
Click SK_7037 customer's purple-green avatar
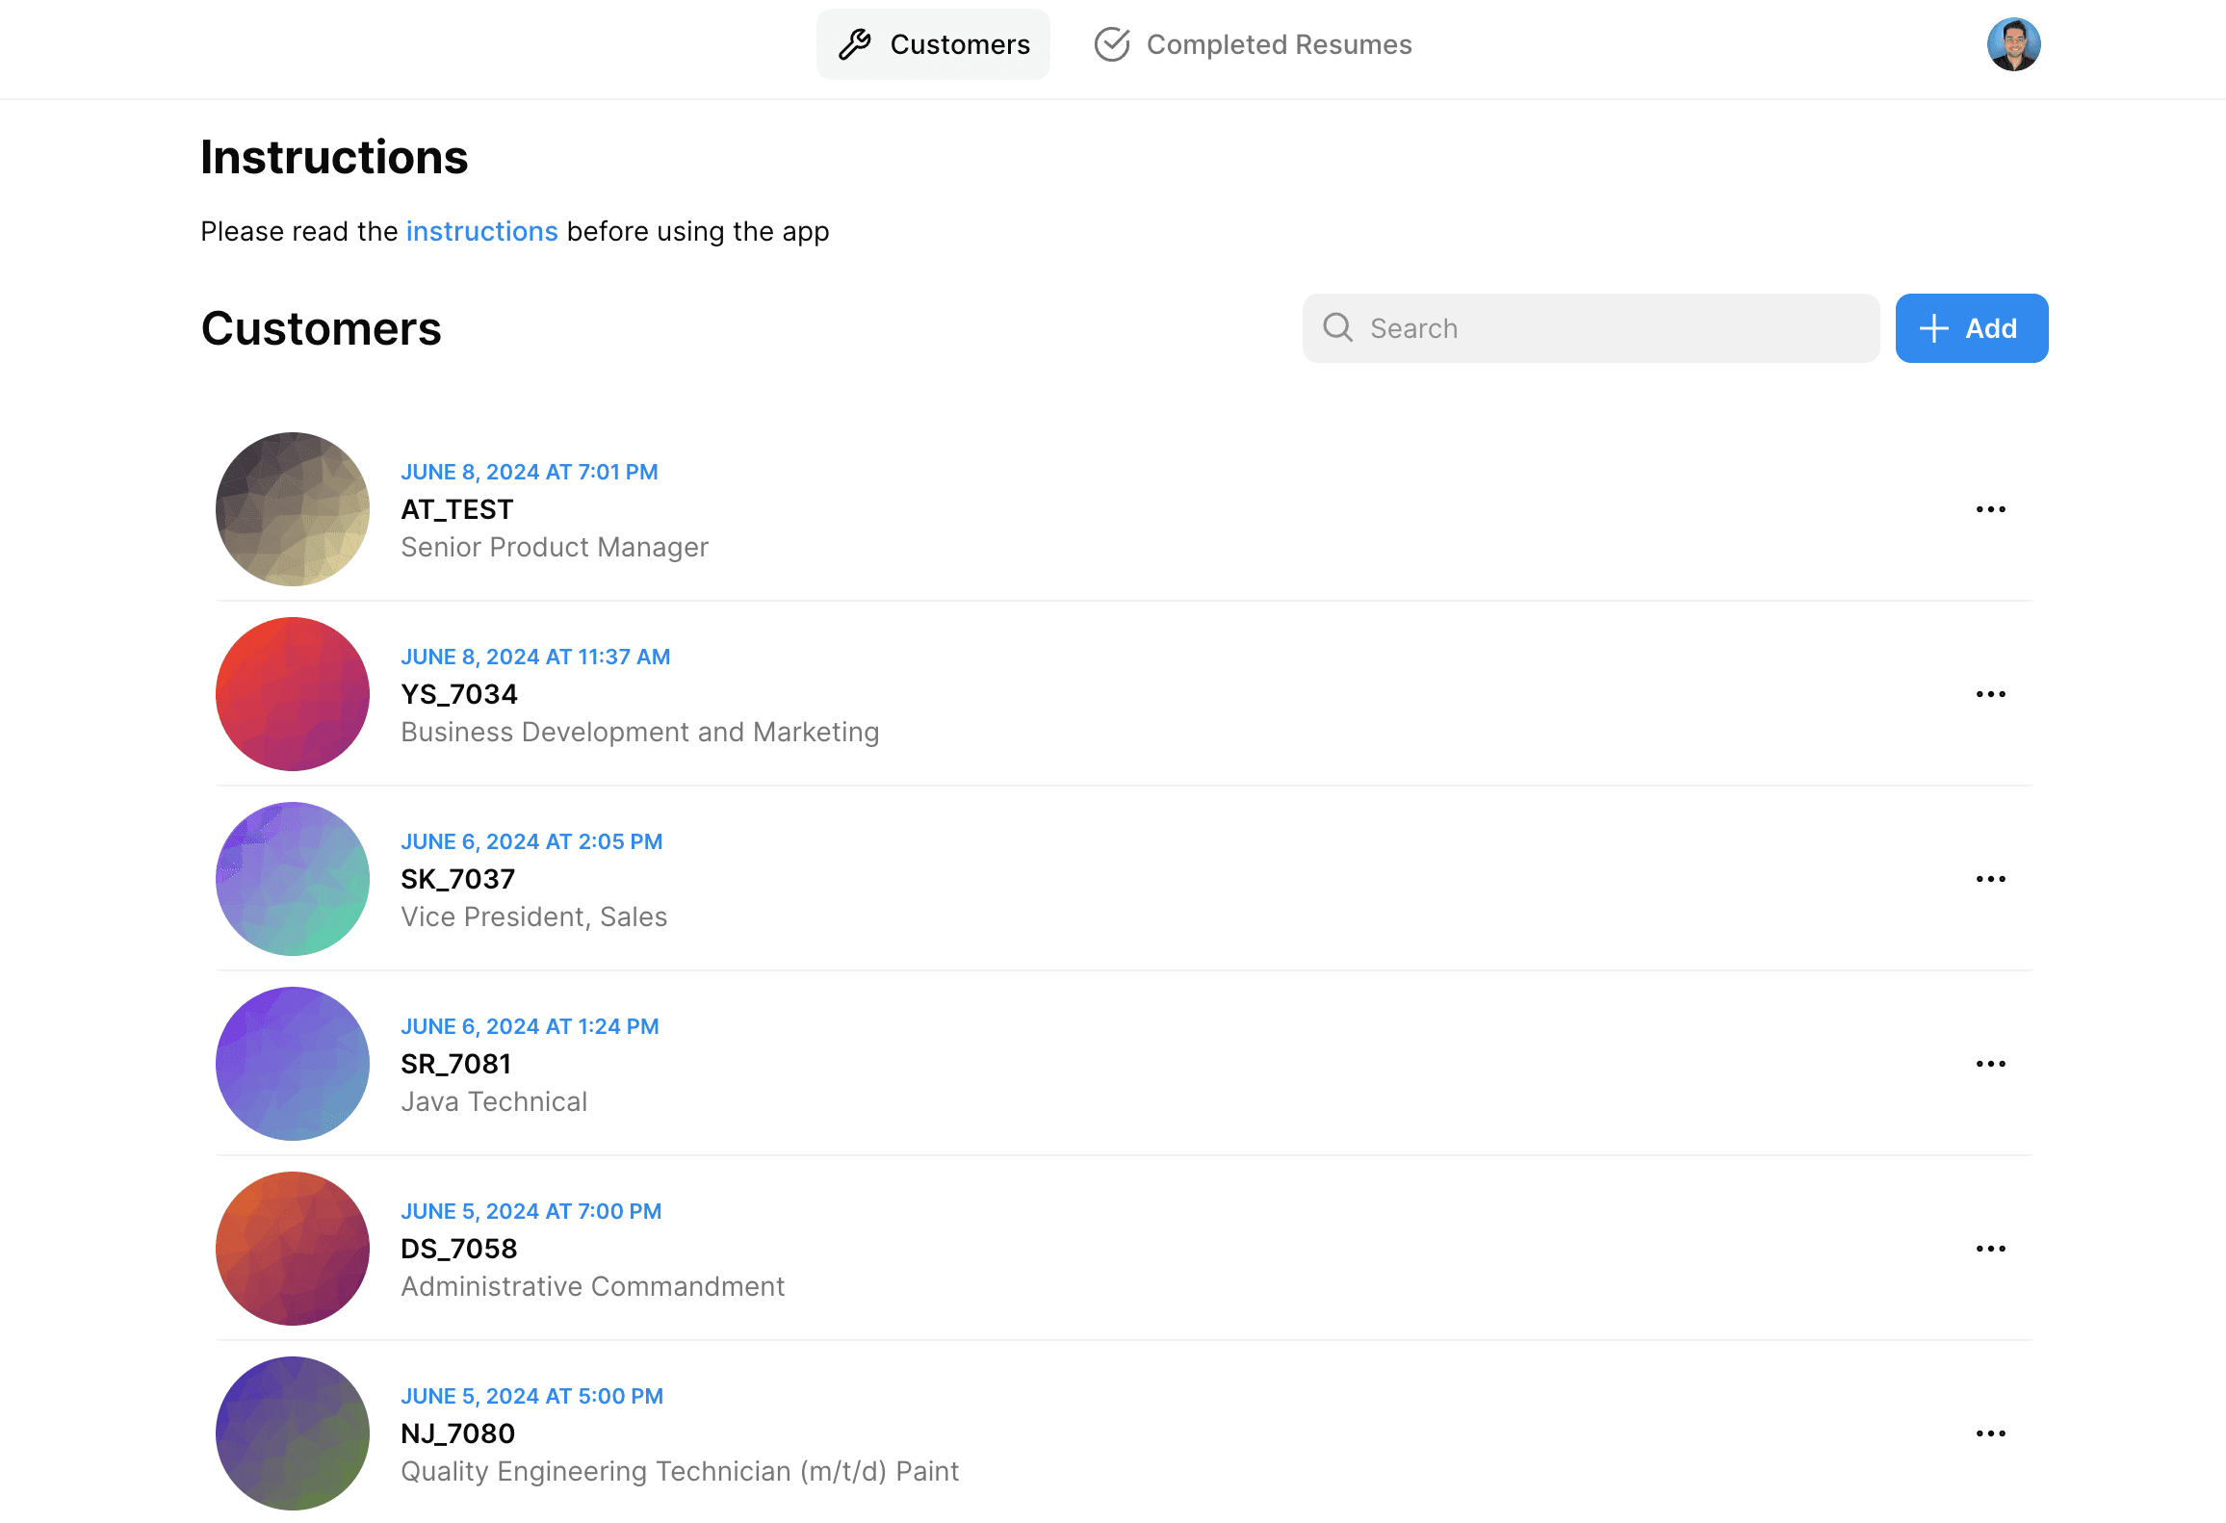pyautogui.click(x=292, y=878)
